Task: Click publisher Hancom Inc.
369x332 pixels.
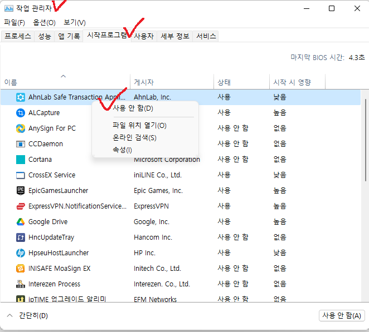Action: 153,237
